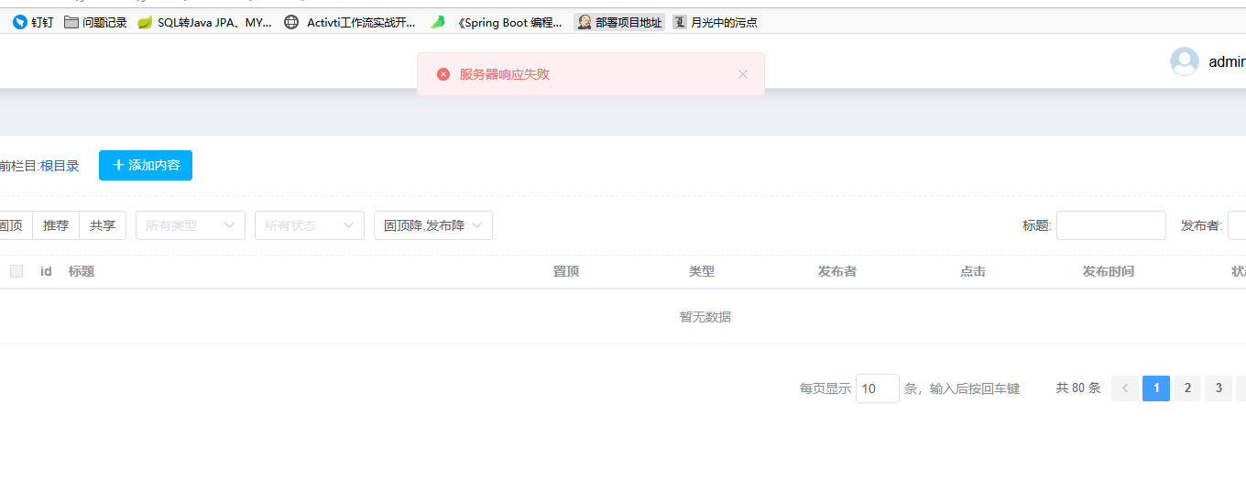The height and width of the screenshot is (503, 1246).
Task: Open the 所有状态 dropdown
Action: click(x=310, y=225)
